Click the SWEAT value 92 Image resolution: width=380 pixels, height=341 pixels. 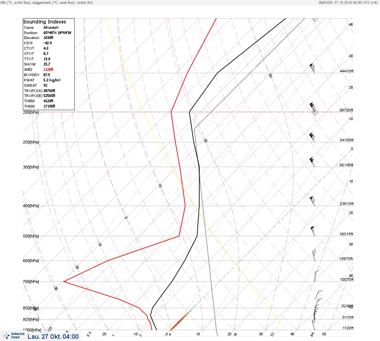click(45, 85)
